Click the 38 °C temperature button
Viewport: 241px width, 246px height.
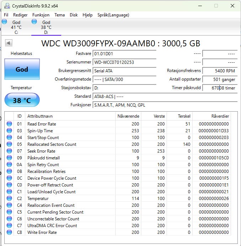pos(22,100)
